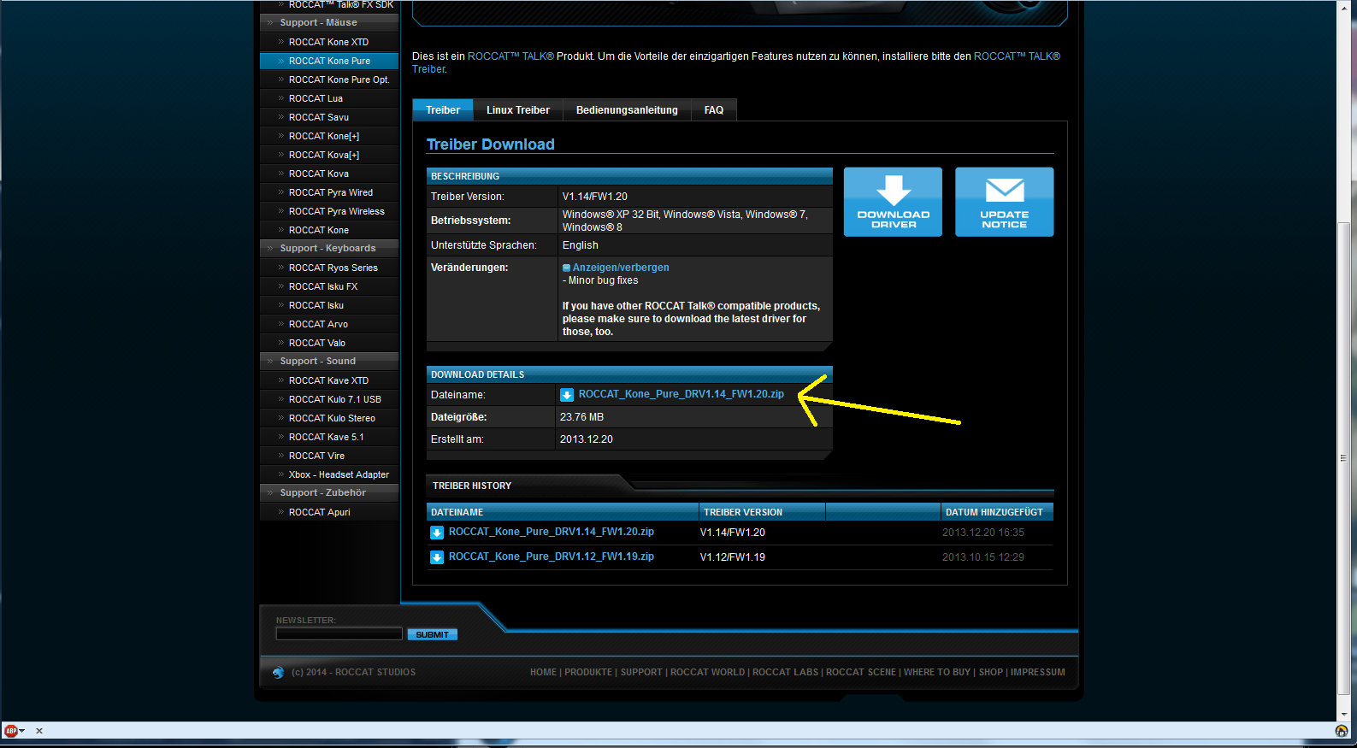Open ROCCAT Savu support page
The image size is (1357, 748).
[x=329, y=117]
